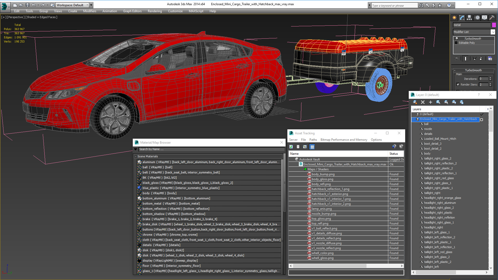Save the current scene
This screenshot has width=498, height=280.
pos(27,5)
